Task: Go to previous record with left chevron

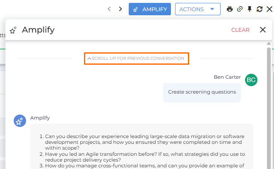Action: coord(109,9)
